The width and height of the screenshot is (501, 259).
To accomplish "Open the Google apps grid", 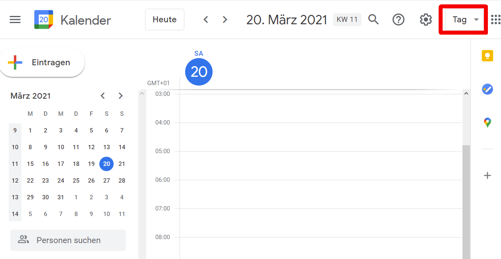I will pos(495,19).
